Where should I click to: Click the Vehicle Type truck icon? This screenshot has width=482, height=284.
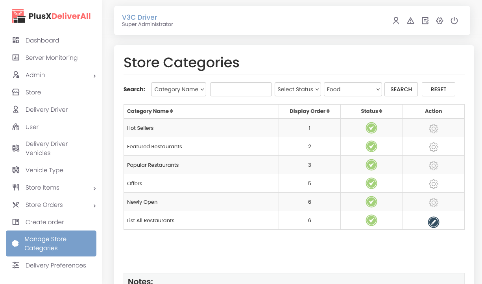(16, 170)
